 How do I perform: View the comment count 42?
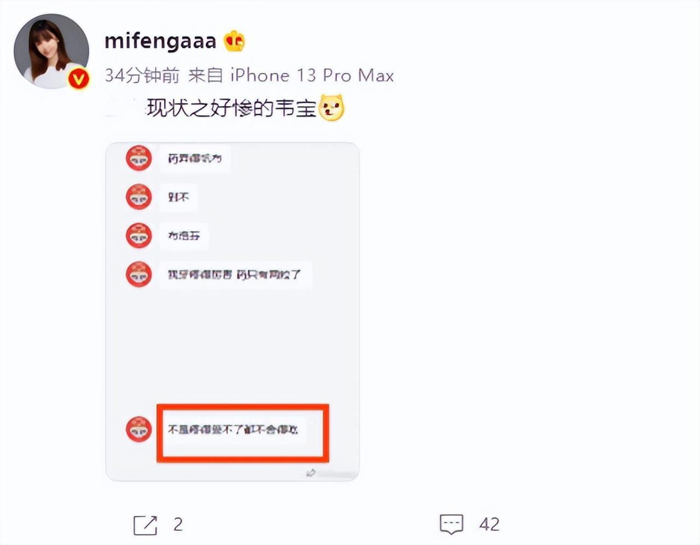point(489,524)
